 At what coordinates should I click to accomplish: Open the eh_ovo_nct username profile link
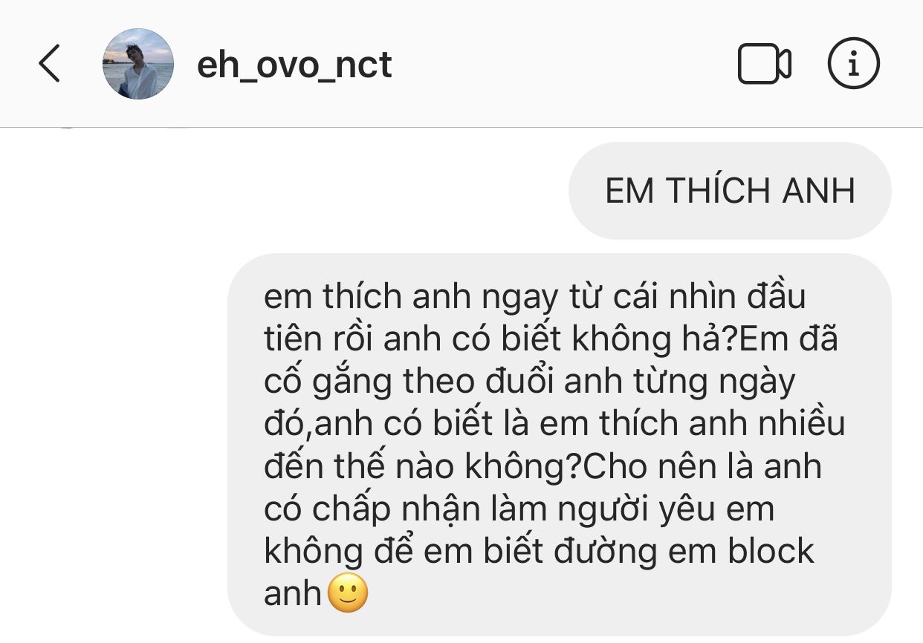(x=294, y=65)
